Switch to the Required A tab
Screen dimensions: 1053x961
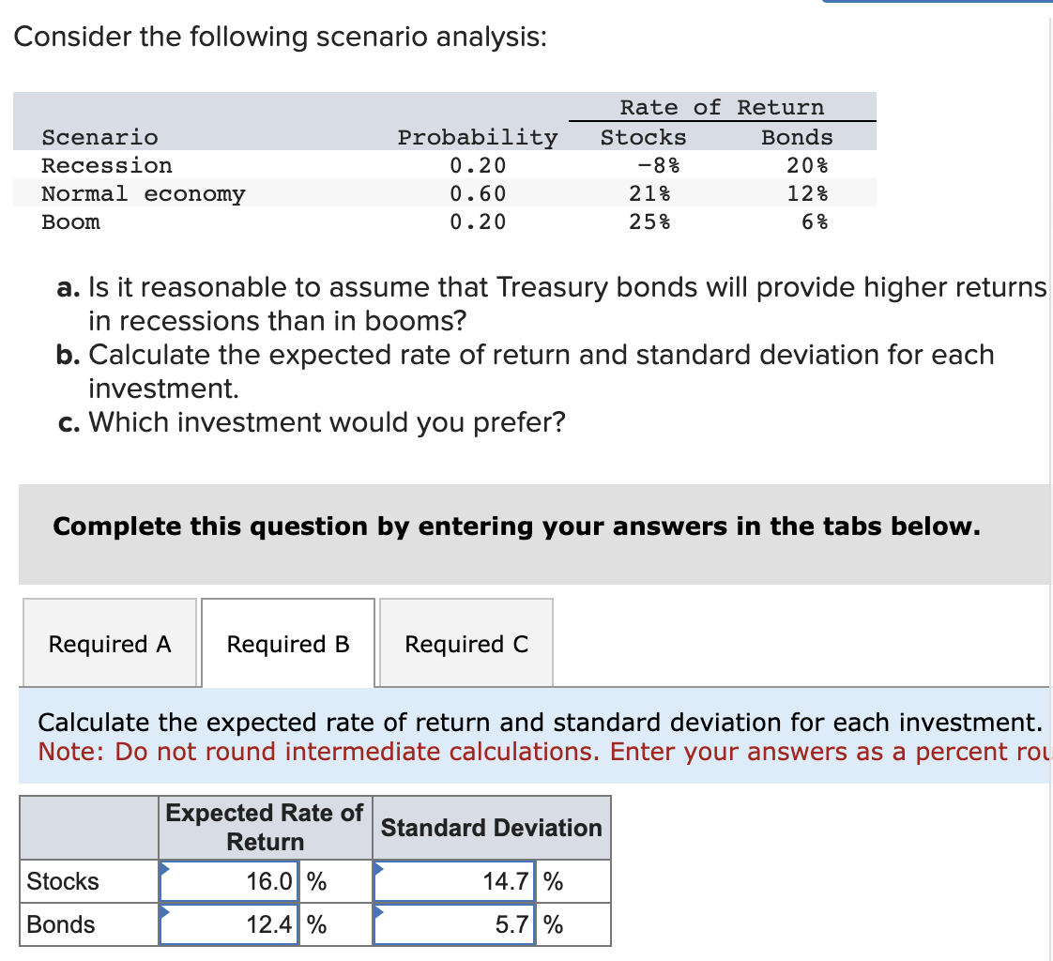(109, 643)
